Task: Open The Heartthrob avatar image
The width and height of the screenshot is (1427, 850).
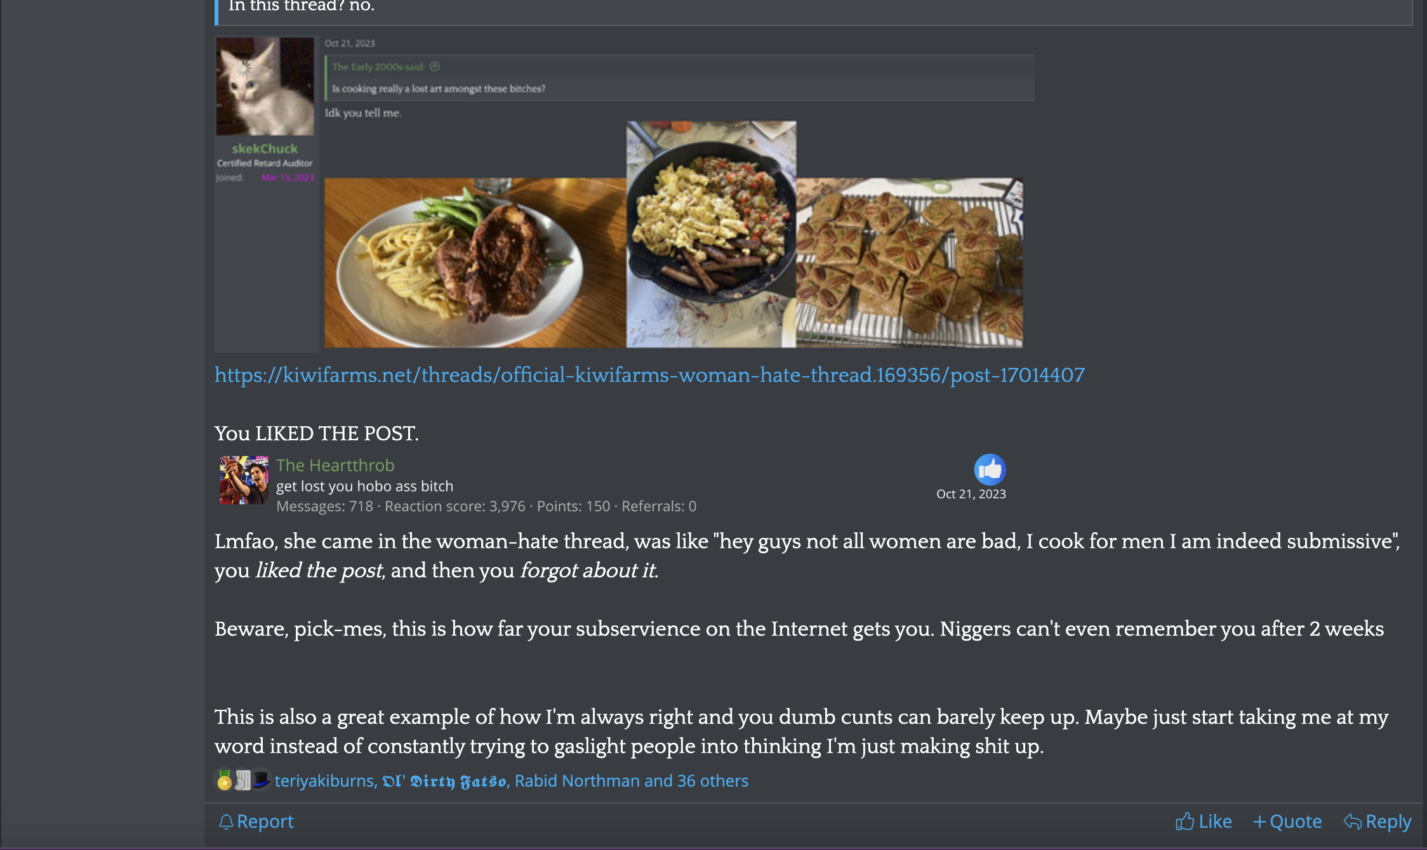Action: pyautogui.click(x=244, y=480)
